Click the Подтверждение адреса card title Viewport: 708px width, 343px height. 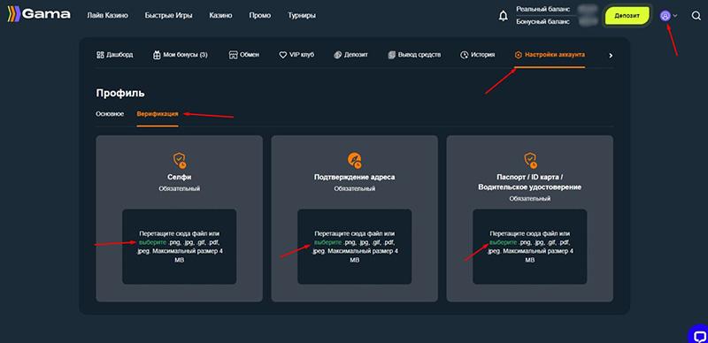click(x=355, y=178)
